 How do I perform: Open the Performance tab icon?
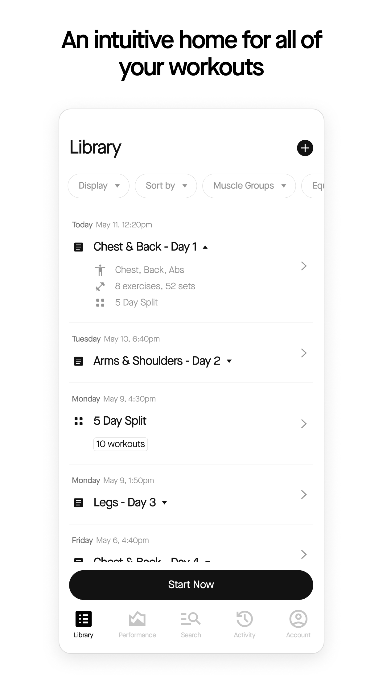point(137,619)
